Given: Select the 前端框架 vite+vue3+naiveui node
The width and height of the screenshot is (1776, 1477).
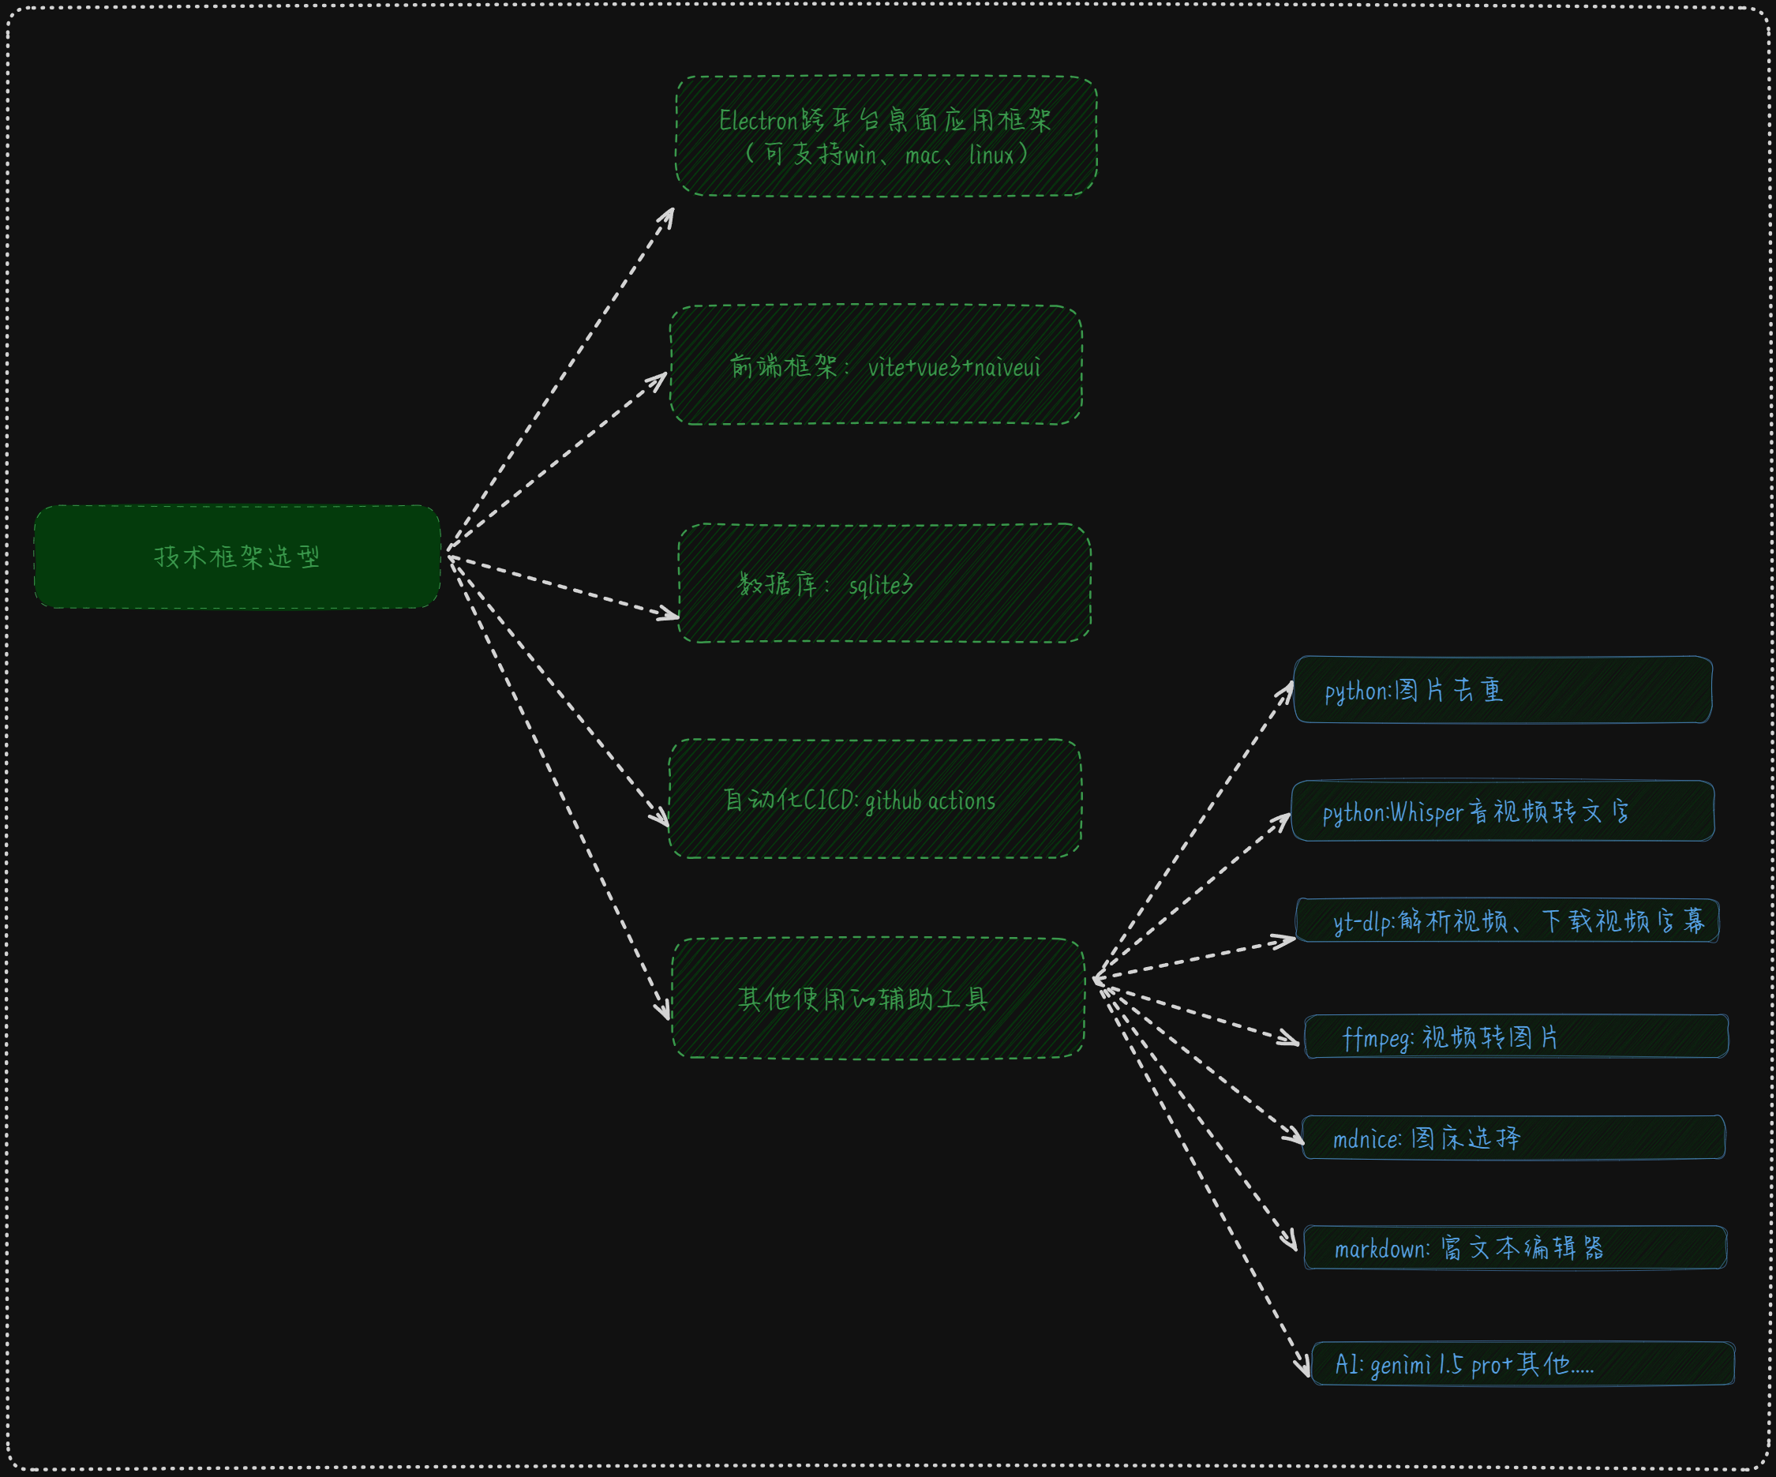Looking at the screenshot, I should click(876, 365).
